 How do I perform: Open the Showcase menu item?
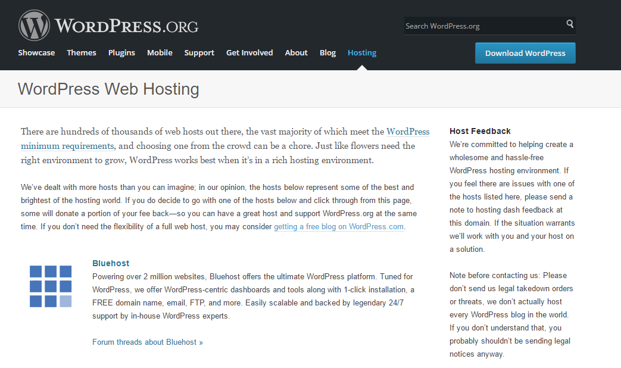click(36, 52)
